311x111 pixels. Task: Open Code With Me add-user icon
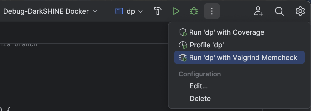click(258, 11)
